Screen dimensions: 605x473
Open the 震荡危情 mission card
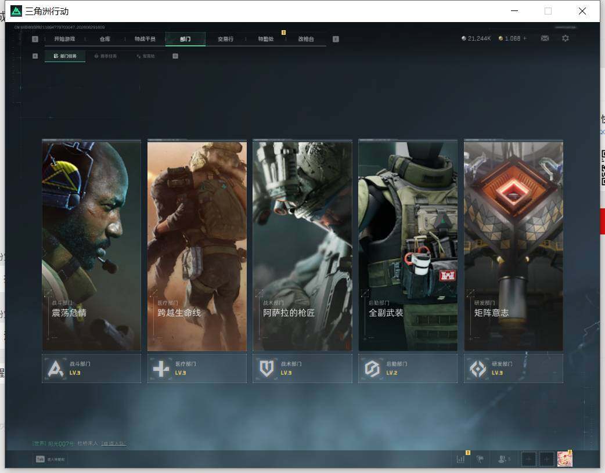tap(91, 245)
